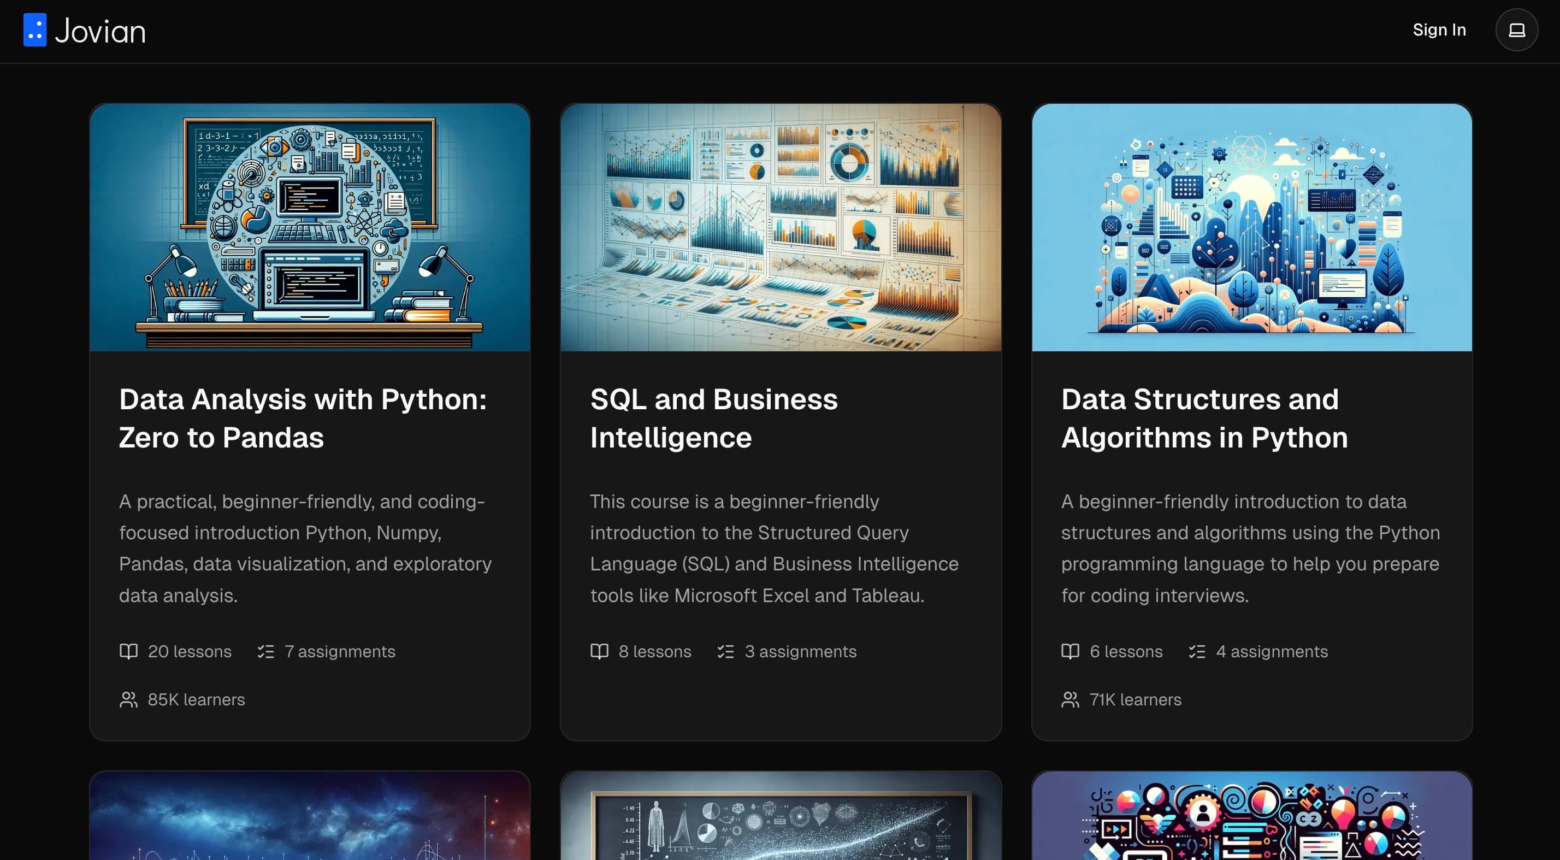Click the people icon beside 71K learners
Viewport: 1560px width, 860px height.
click(1070, 699)
